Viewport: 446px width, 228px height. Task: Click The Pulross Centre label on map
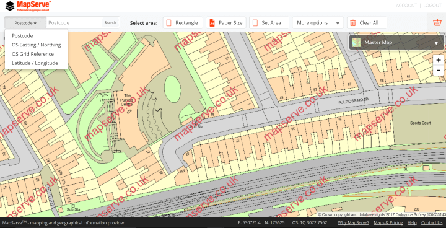pos(127,100)
